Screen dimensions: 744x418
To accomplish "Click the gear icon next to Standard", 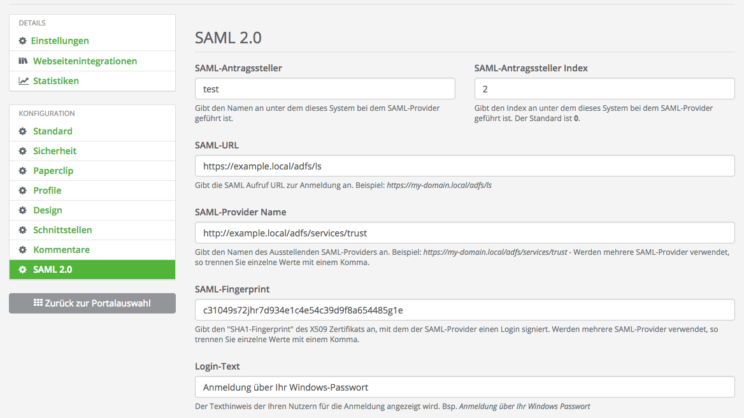I will click(23, 131).
